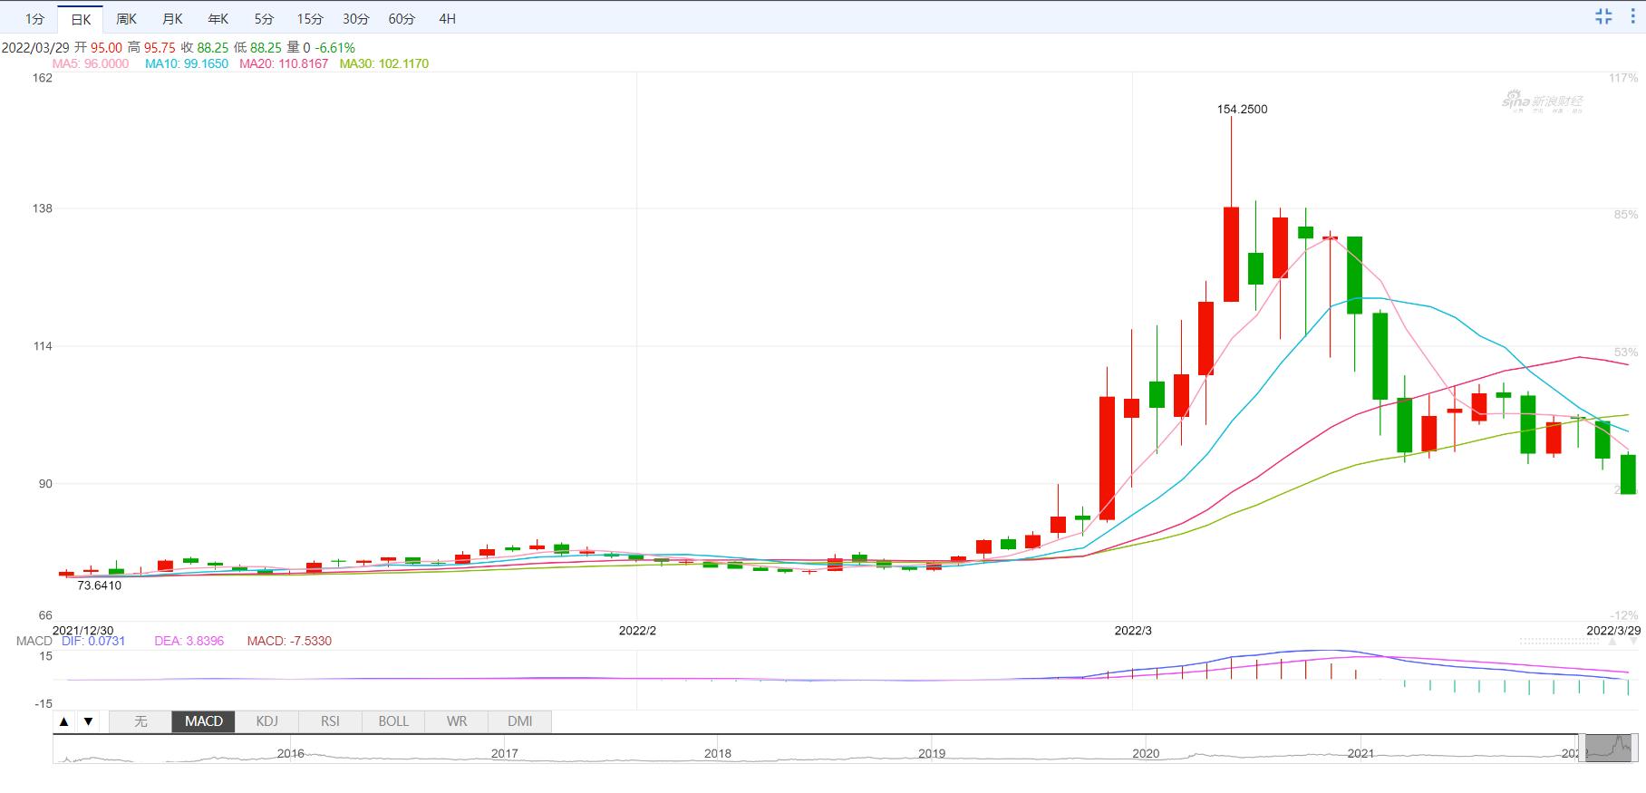This screenshot has width=1646, height=793.
Task: Click the 73.6410 low price label
Action: [99, 585]
